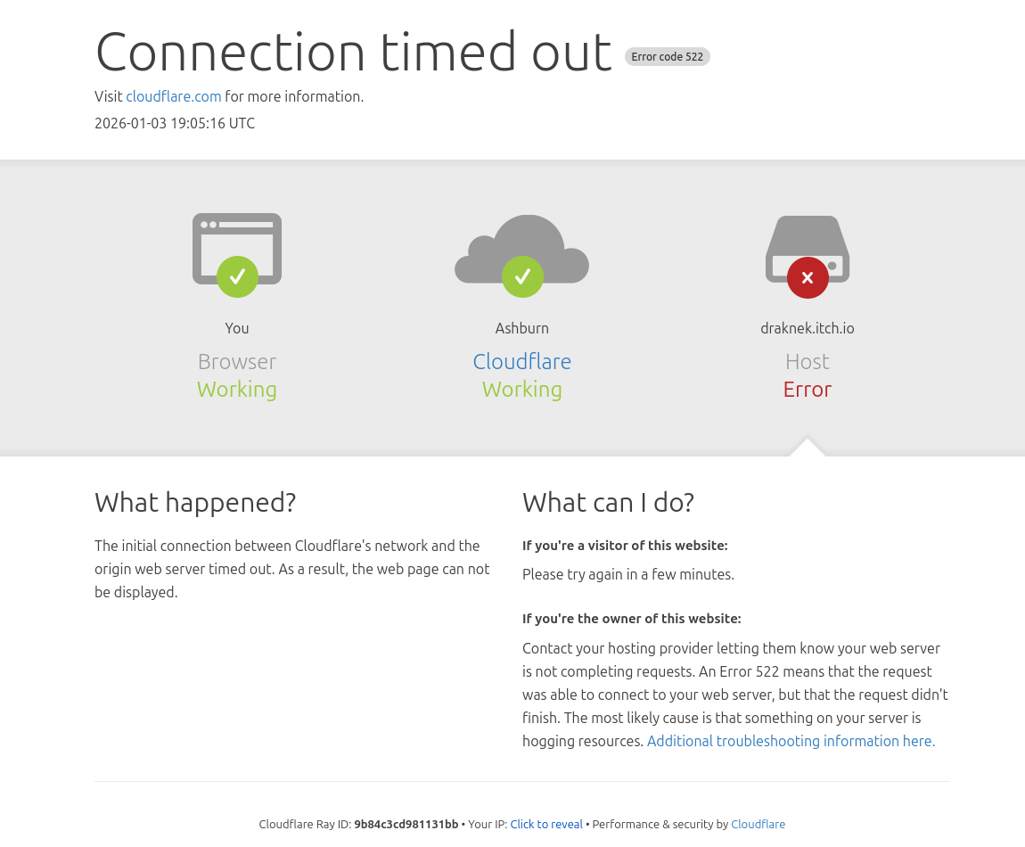The image size is (1025, 847).
Task: Open the Cloudflare link in the footer
Action: tap(758, 824)
